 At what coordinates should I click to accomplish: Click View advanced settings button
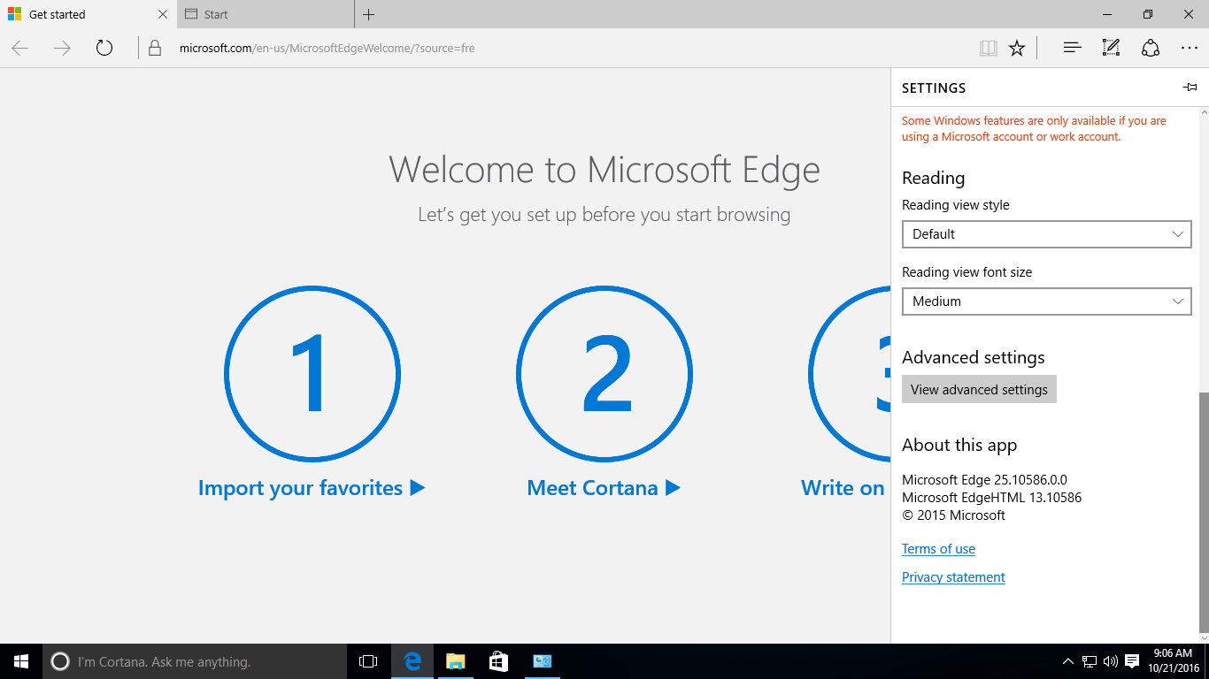(x=979, y=390)
